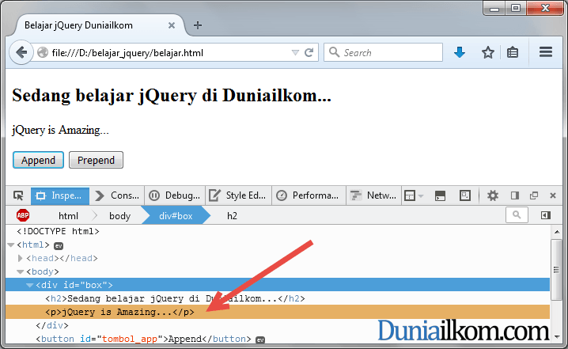568x349 pixels.
Task: Click the Append button on the page
Action: [x=39, y=160]
